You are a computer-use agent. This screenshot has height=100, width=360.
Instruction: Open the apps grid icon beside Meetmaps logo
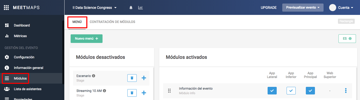(6, 8)
